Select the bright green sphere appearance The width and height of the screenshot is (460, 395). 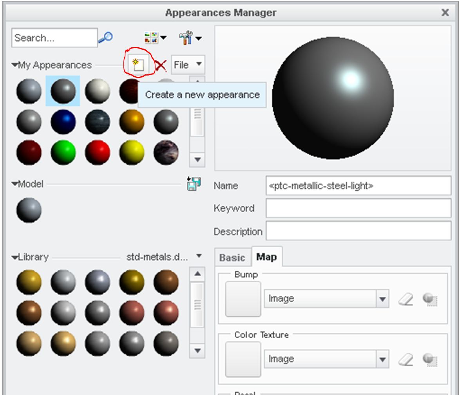point(63,152)
